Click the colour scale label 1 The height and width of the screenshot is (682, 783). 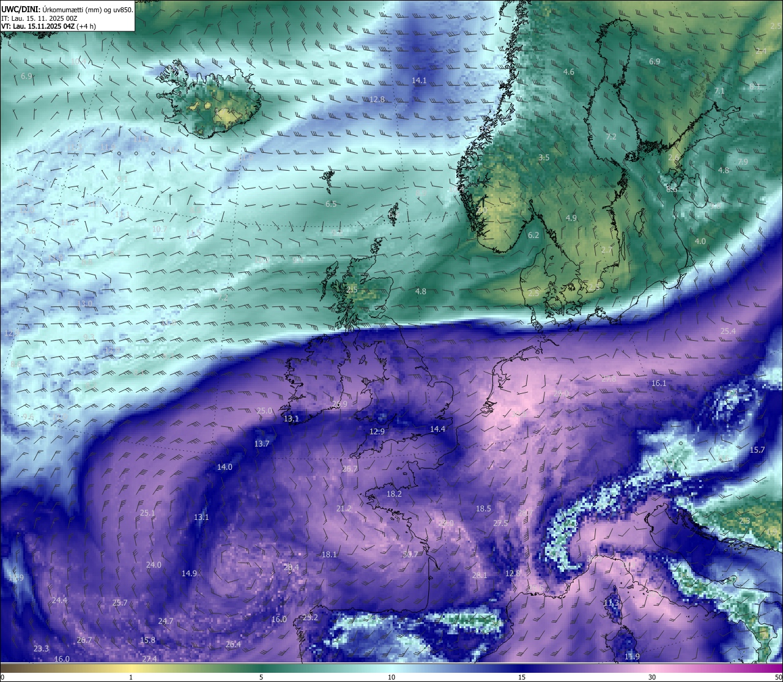(x=131, y=677)
